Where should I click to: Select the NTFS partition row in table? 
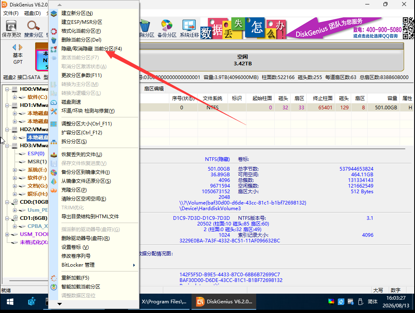point(276,108)
